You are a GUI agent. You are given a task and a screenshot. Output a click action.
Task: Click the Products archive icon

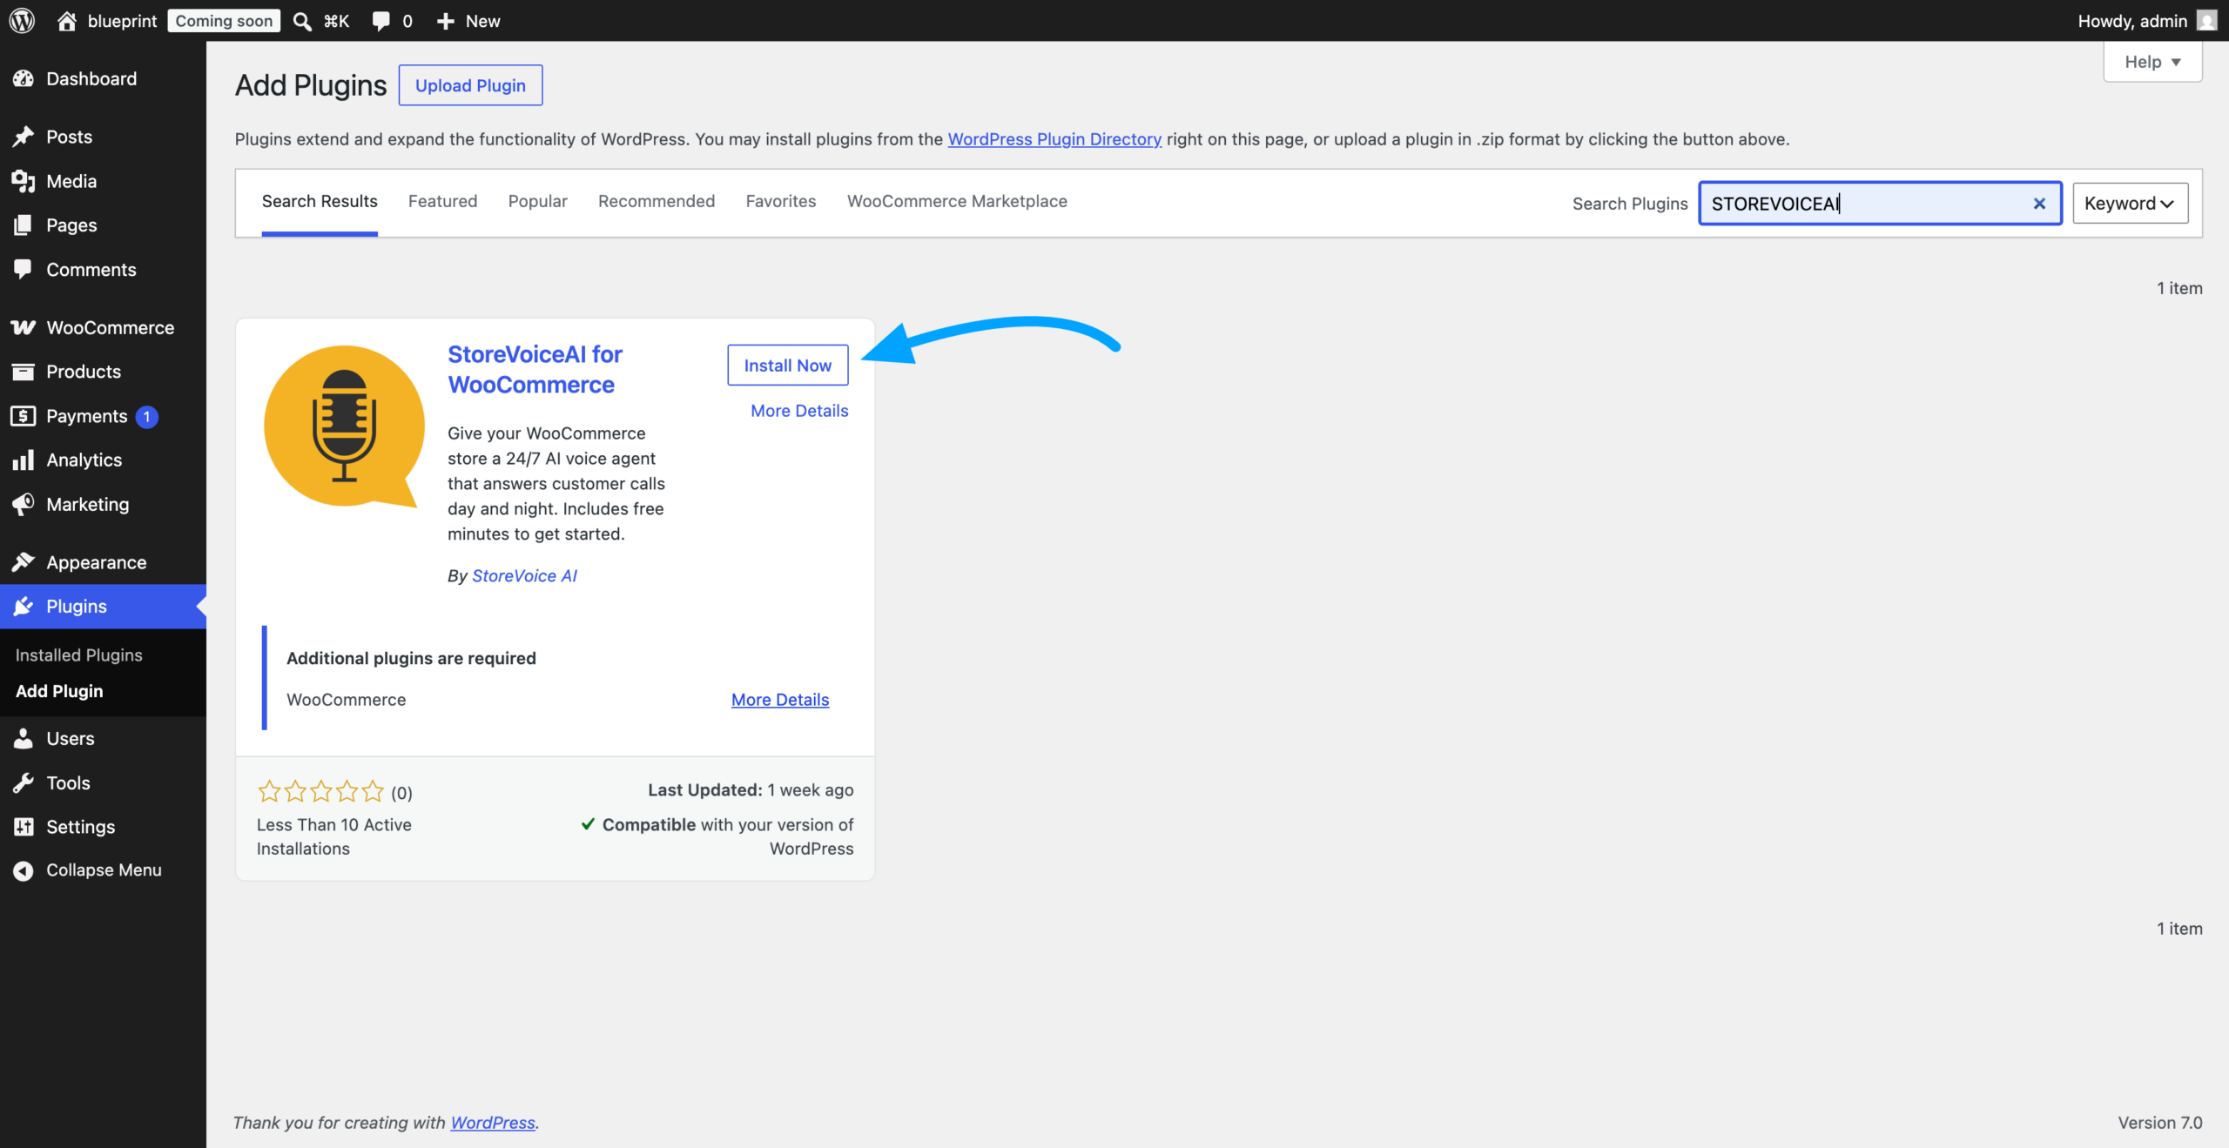coord(24,372)
